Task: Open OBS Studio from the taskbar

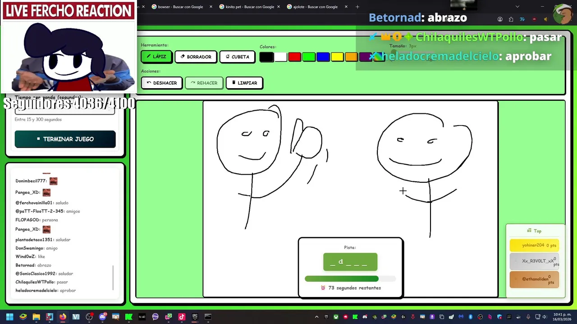Action: pos(89,317)
